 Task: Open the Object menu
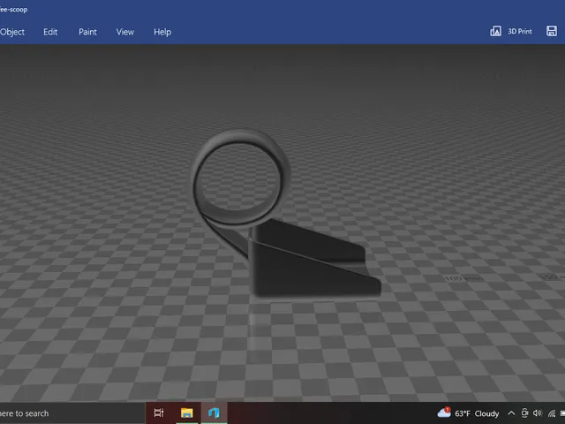click(x=11, y=32)
